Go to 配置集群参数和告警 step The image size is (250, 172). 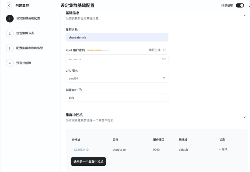29,48
